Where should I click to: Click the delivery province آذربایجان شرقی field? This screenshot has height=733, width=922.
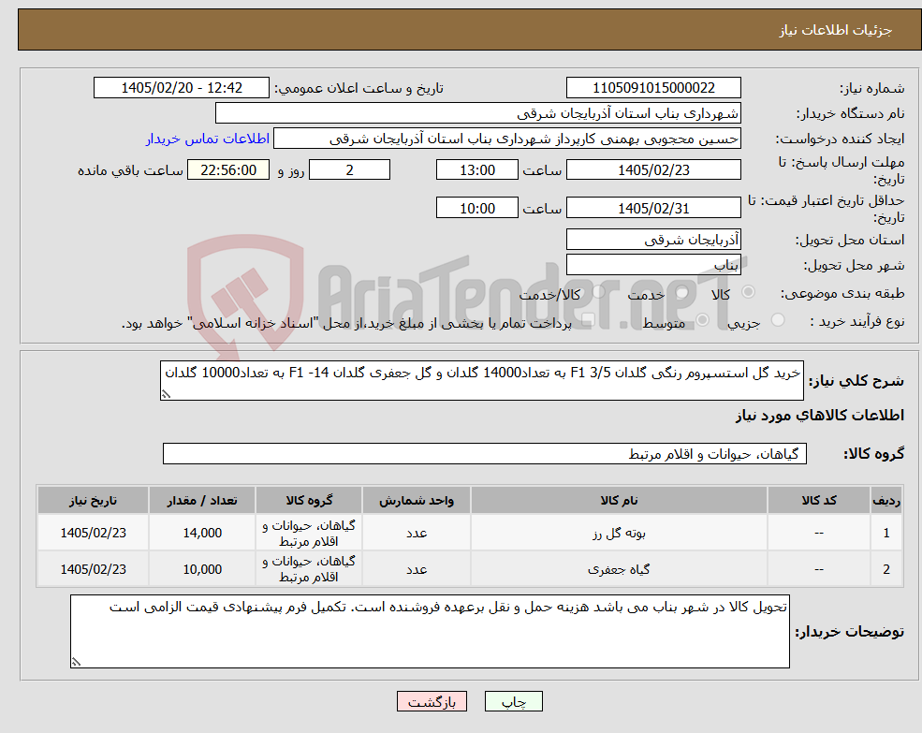[653, 240]
